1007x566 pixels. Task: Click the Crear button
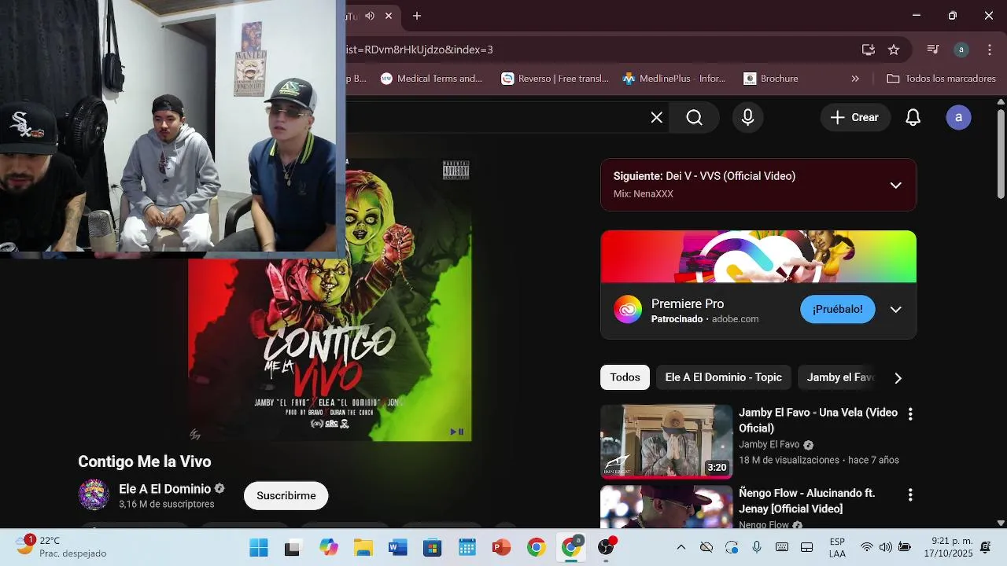click(855, 117)
